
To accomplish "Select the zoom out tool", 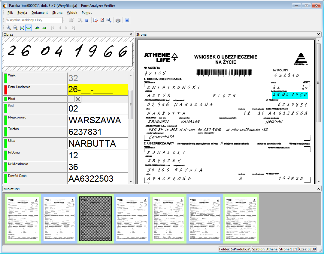I will [15, 28].
